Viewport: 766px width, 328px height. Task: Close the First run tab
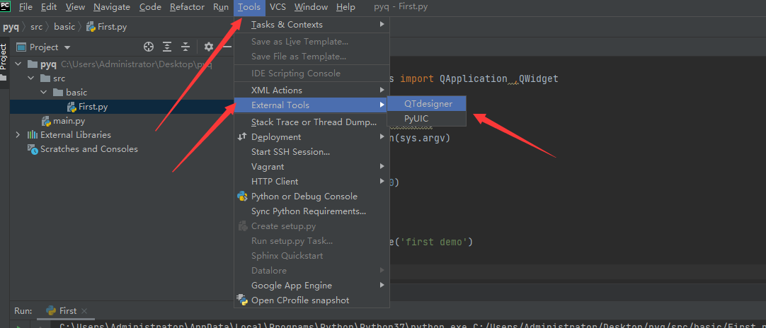tap(84, 311)
